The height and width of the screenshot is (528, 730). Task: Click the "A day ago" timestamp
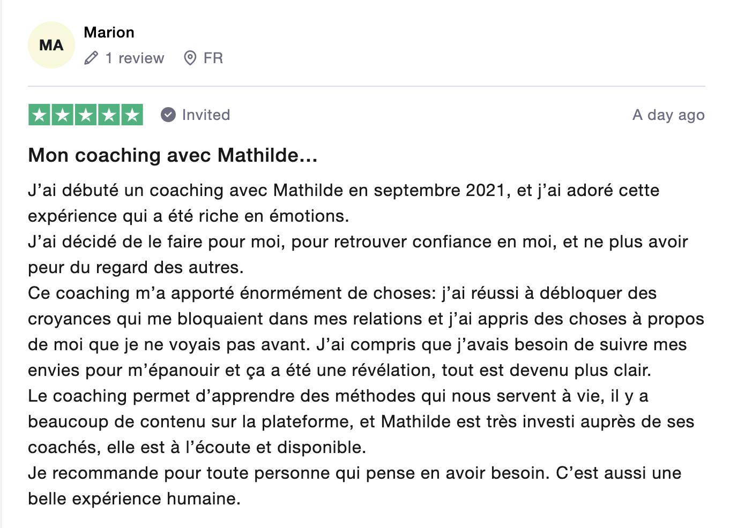pos(668,115)
